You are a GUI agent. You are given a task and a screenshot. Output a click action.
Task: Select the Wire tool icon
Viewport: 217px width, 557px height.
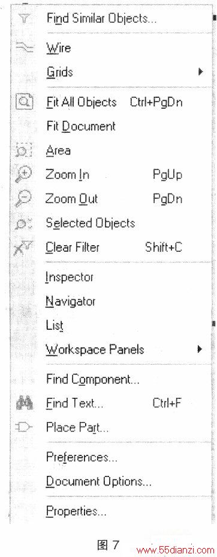[24, 47]
